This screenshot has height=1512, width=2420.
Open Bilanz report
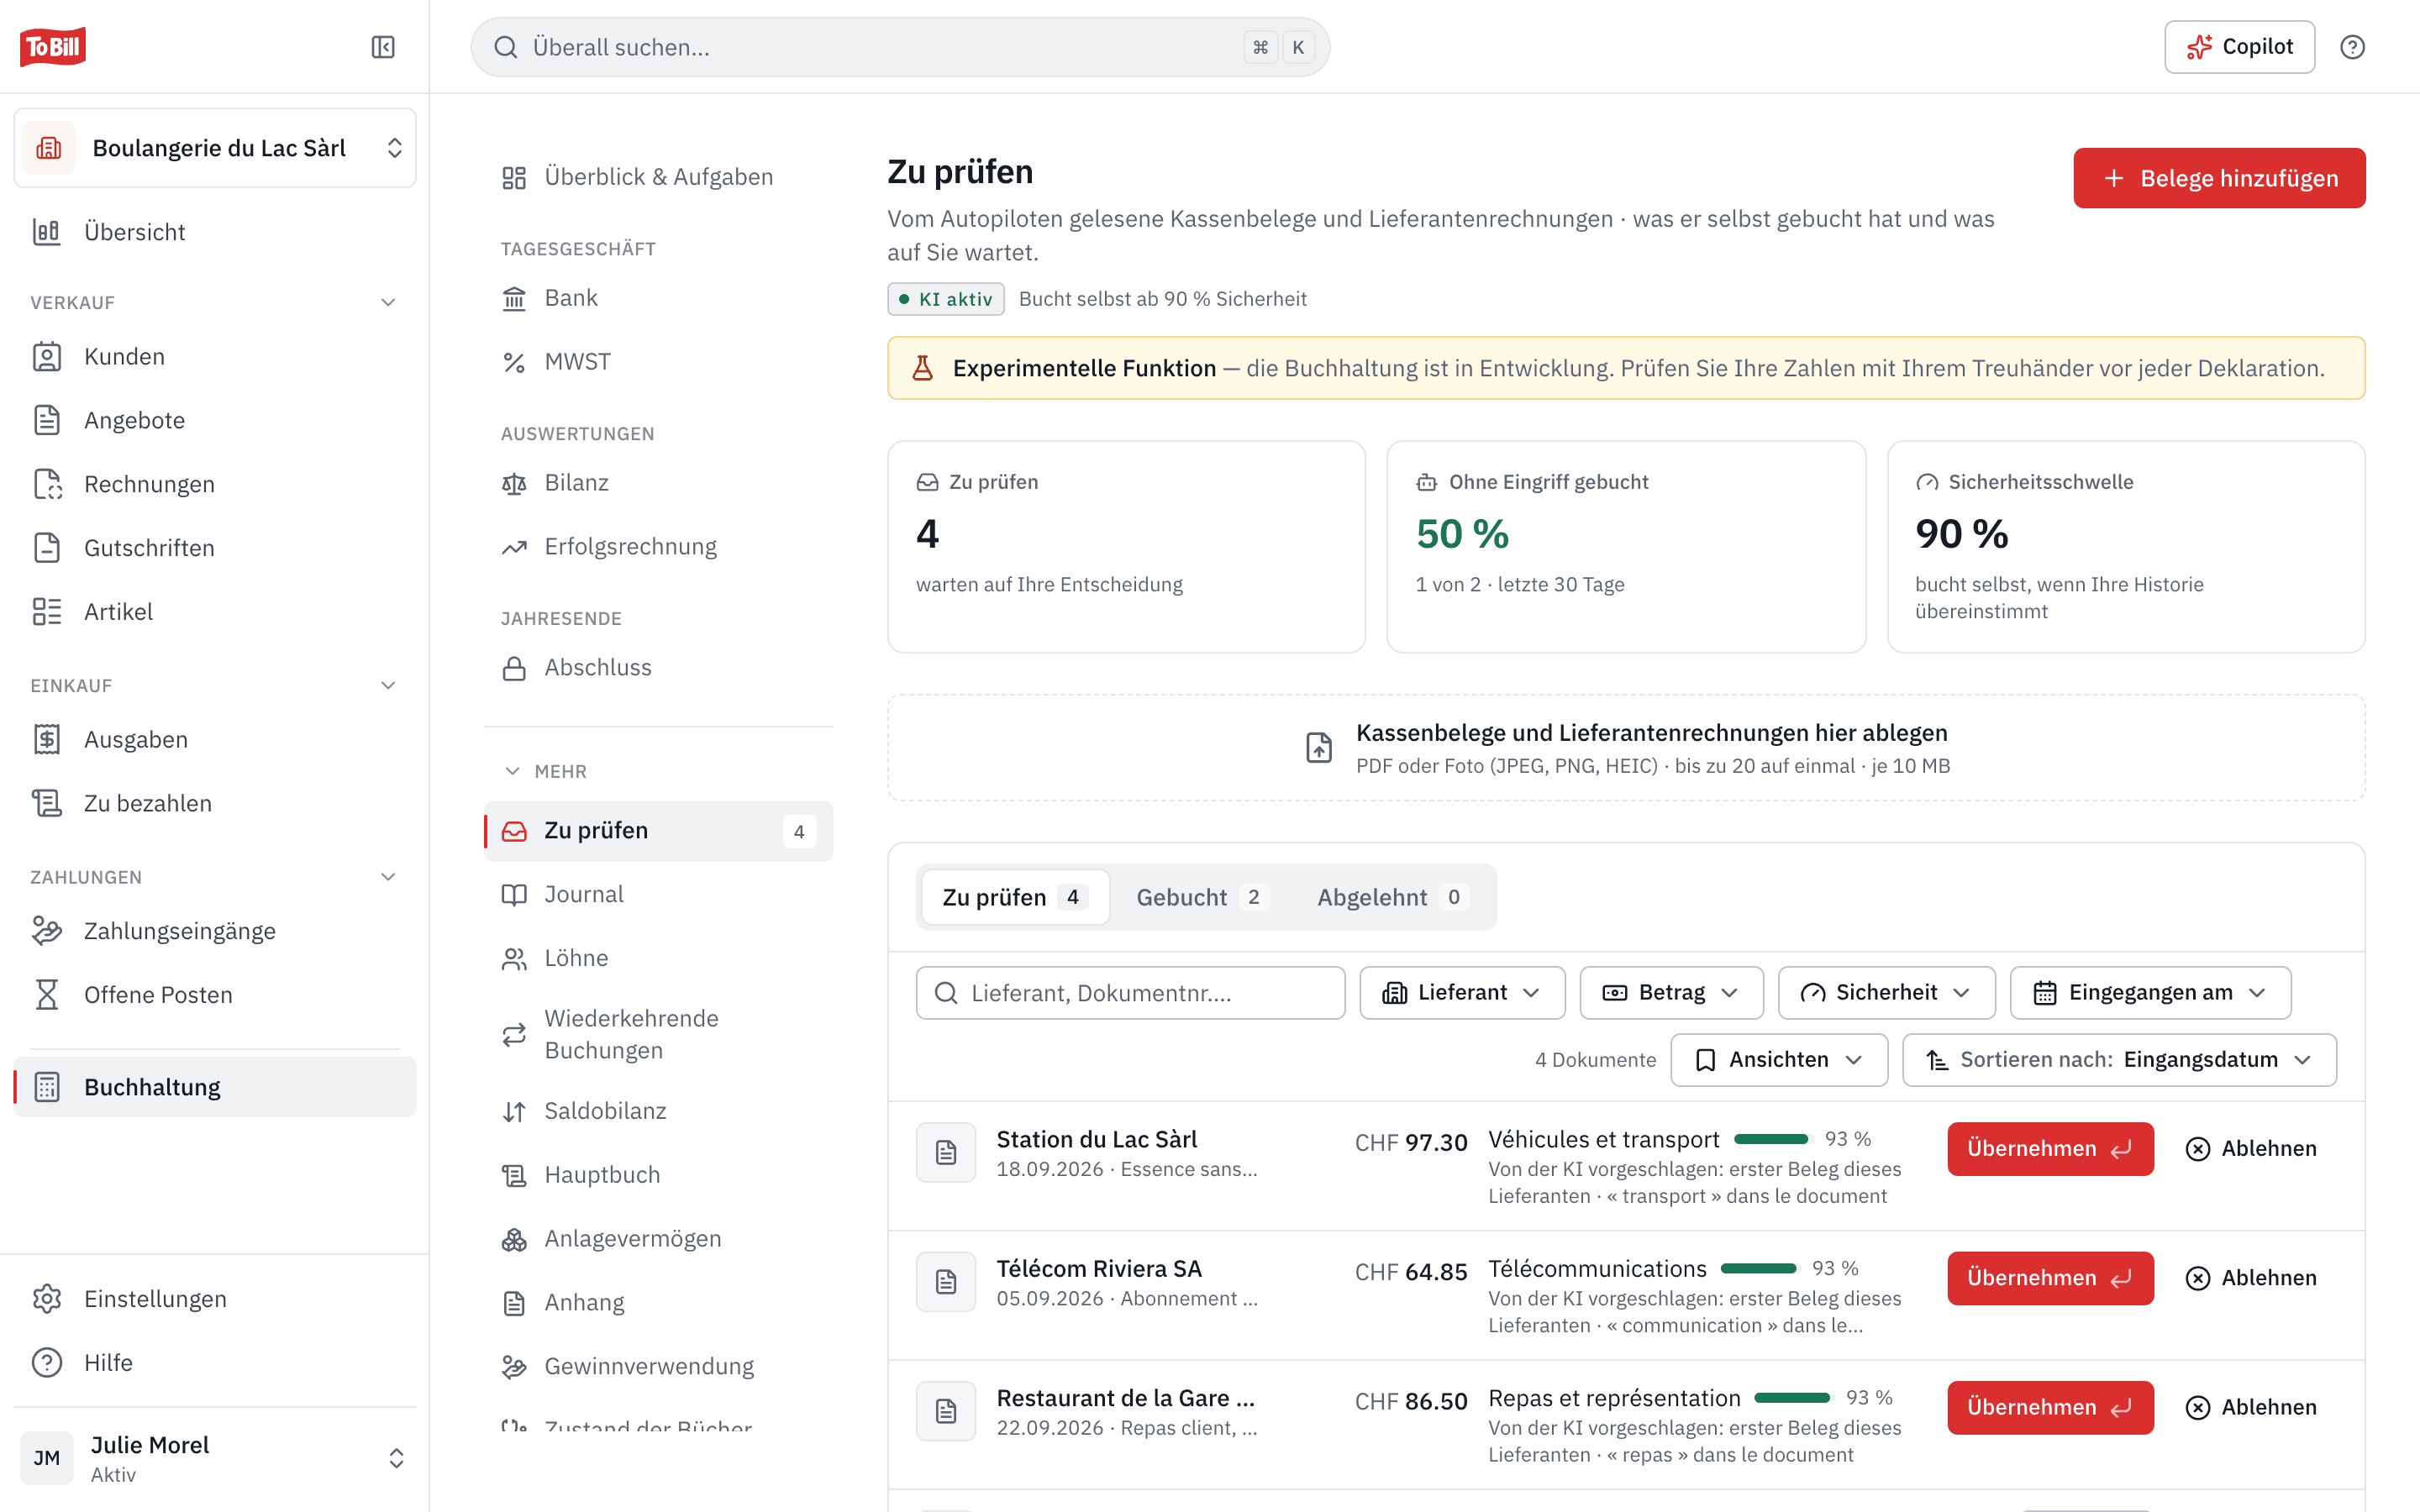pyautogui.click(x=658, y=483)
